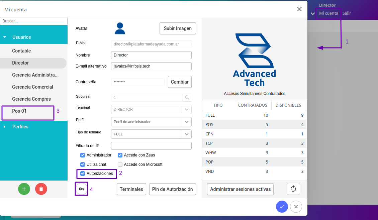Image resolution: width=378 pixels, height=220 pixels.
Task: Cancel with the round X button
Action: tap(296, 207)
